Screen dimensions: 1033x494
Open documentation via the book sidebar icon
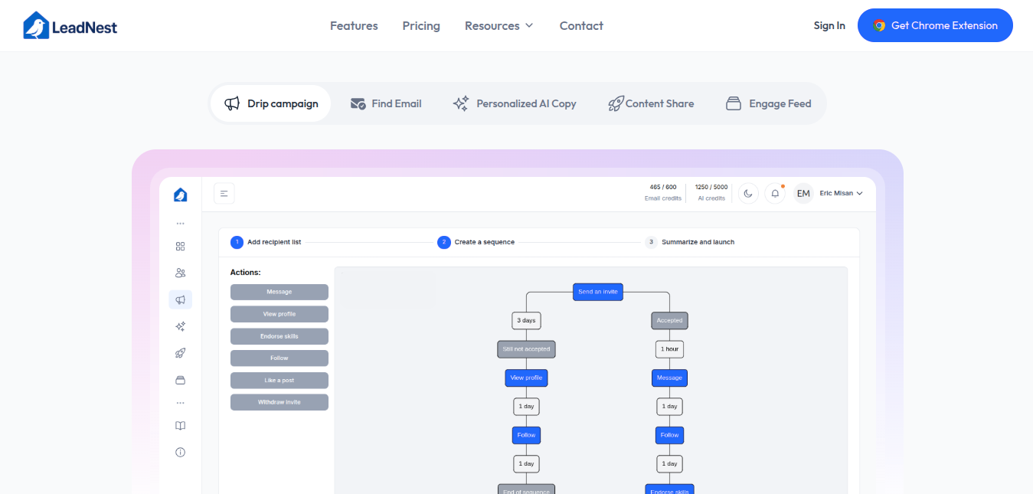180,425
